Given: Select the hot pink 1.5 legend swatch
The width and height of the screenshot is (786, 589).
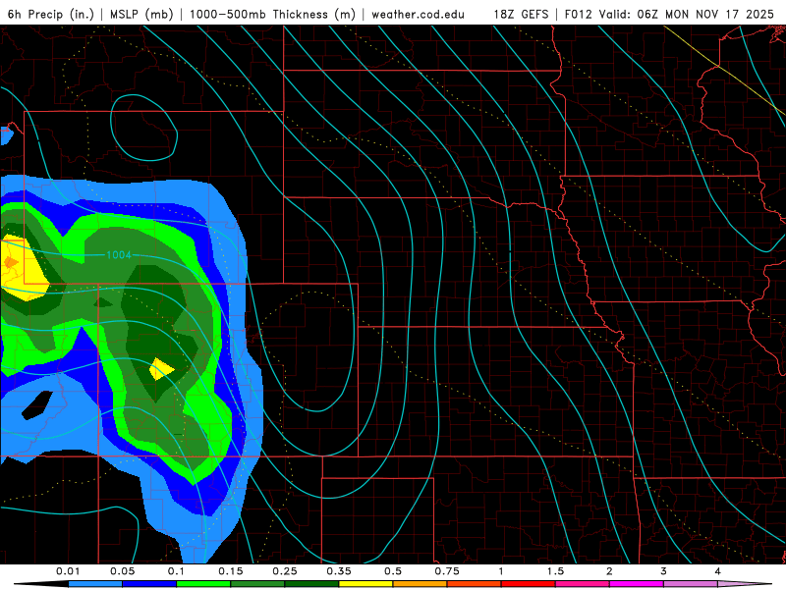Looking at the screenshot, I should pos(583,584).
